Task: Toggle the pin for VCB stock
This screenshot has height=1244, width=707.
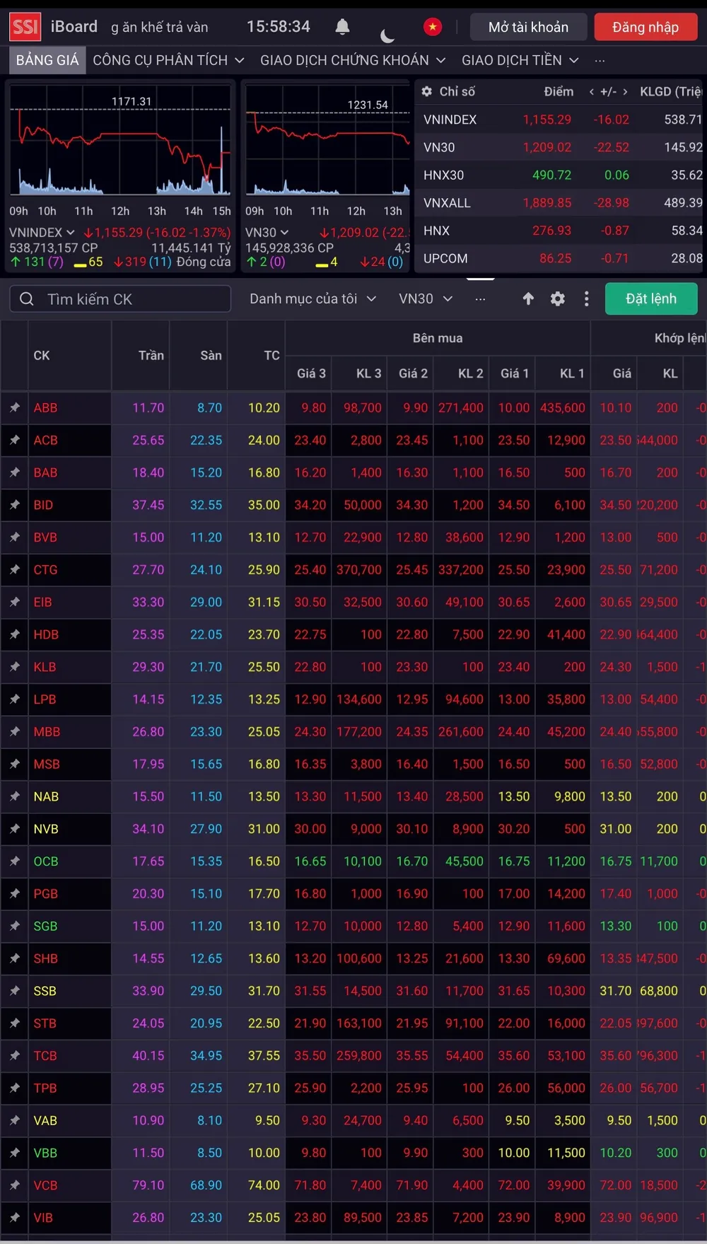Action: [x=14, y=1185]
